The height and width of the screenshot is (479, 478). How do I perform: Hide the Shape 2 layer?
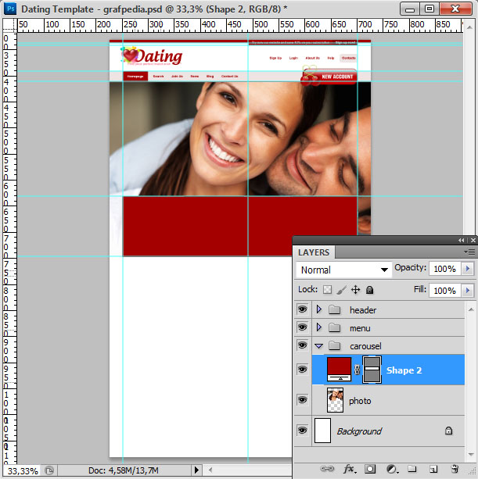tap(302, 370)
